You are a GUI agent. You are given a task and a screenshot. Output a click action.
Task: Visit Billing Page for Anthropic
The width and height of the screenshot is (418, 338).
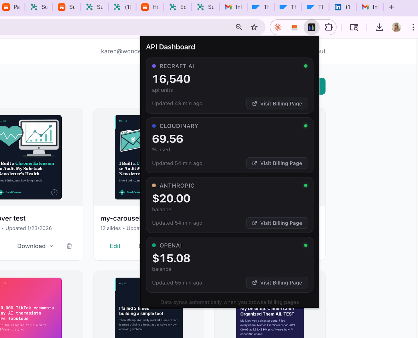[277, 223]
